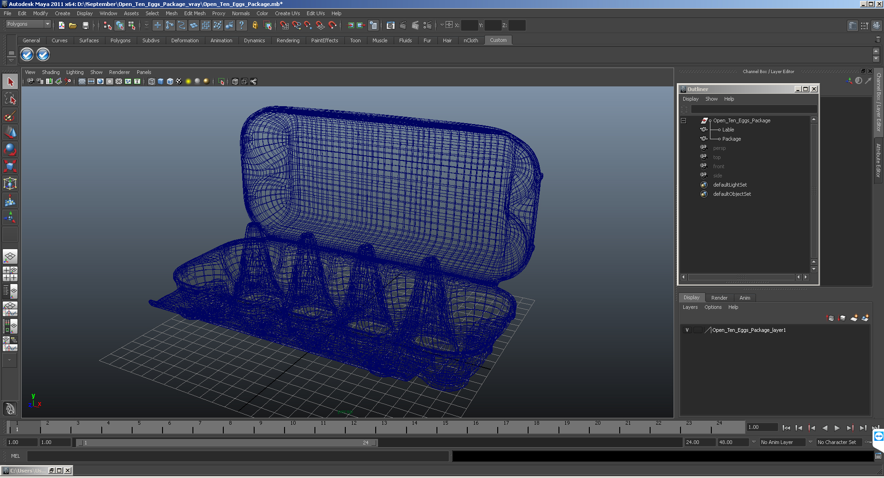Choose the Scale tool cube icon
This screenshot has height=478, width=884.
[x=10, y=166]
